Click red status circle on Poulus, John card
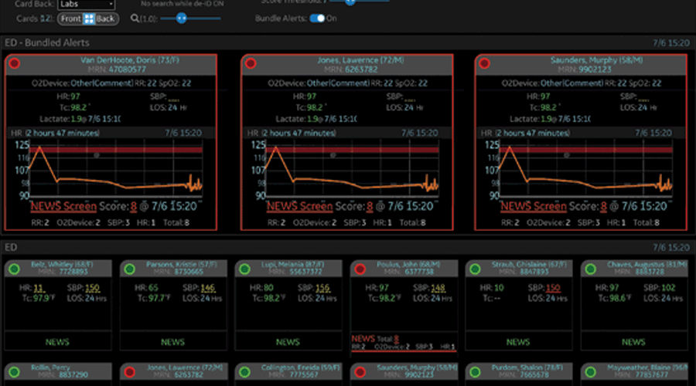The height and width of the screenshot is (386, 696). click(360, 269)
